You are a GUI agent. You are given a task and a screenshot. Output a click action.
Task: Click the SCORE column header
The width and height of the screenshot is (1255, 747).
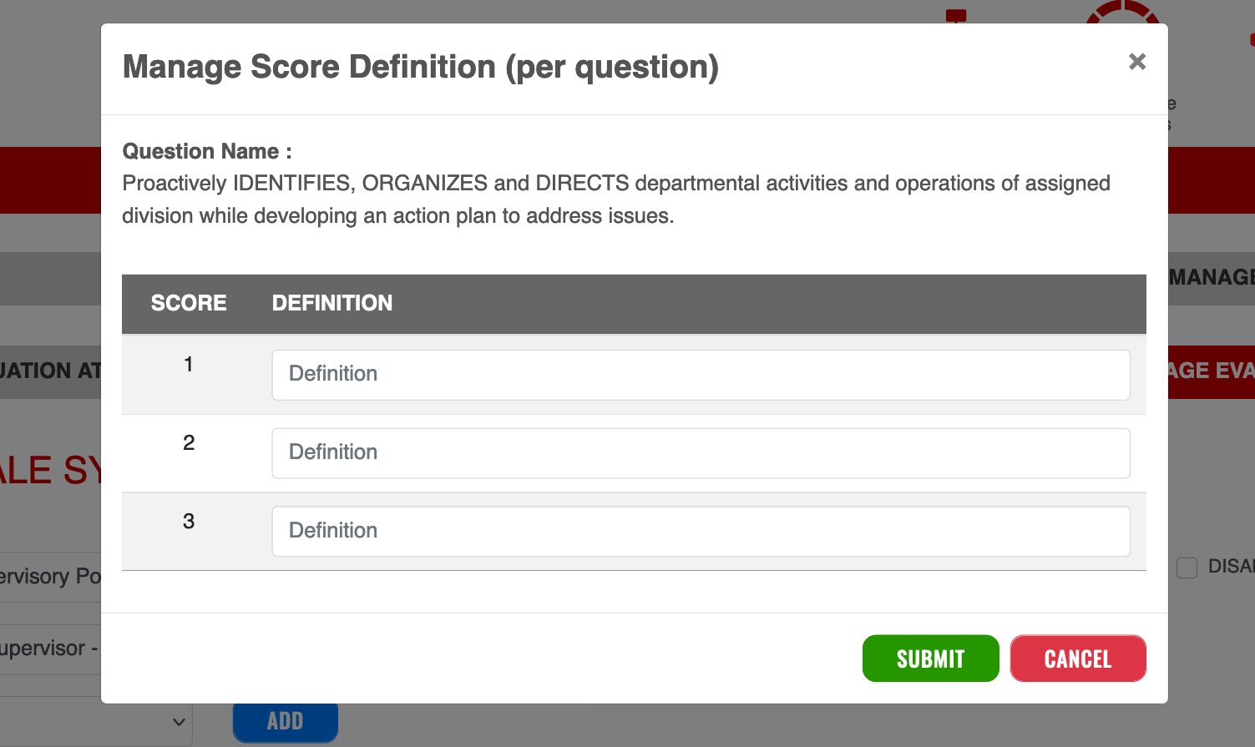coord(189,303)
